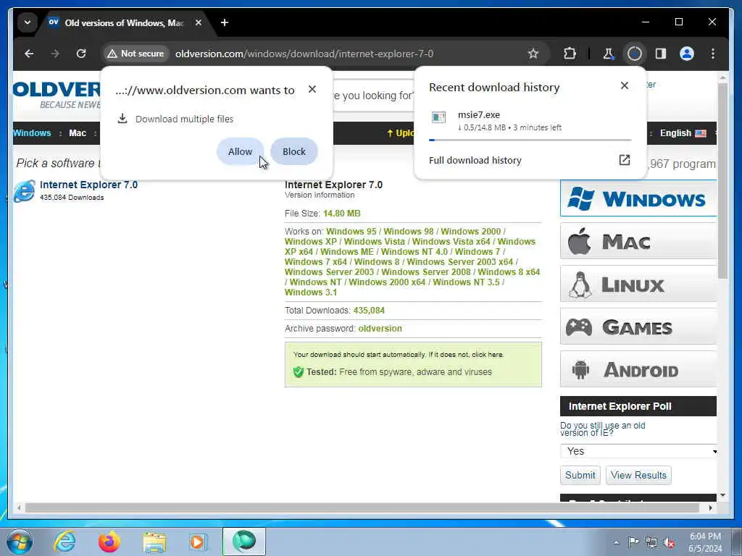The width and height of the screenshot is (742, 556).
Task: Click the scroll down arrow
Action: [722, 495]
